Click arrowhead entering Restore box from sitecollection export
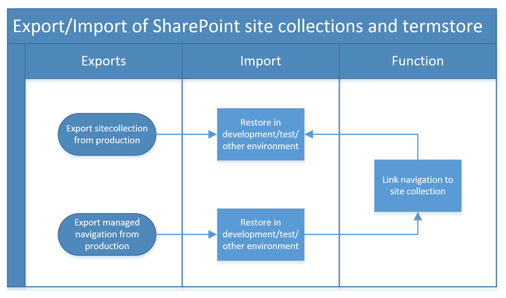The width and height of the screenshot is (506, 298). [213, 134]
